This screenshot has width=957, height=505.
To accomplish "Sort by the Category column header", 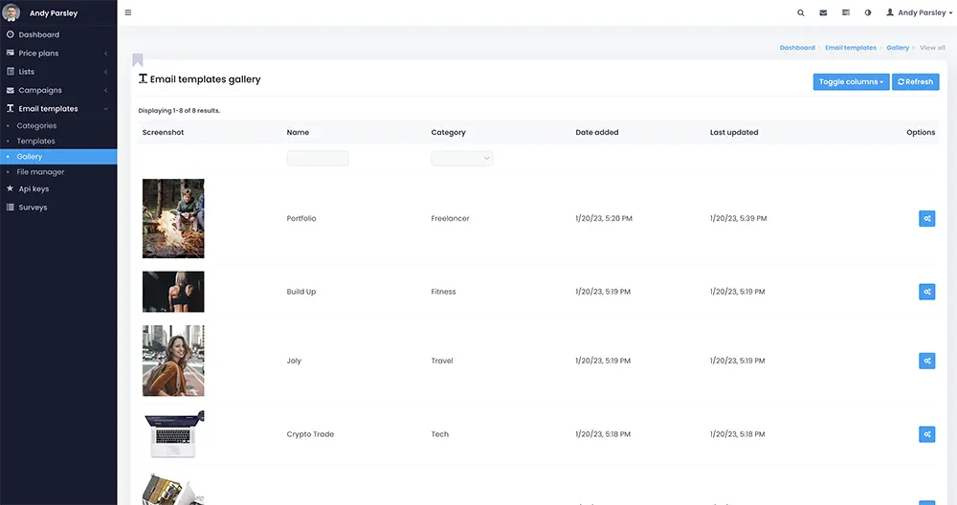I will 448,132.
